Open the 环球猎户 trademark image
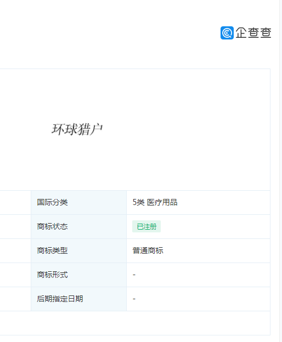This screenshot has height=342, width=282. tap(77, 129)
